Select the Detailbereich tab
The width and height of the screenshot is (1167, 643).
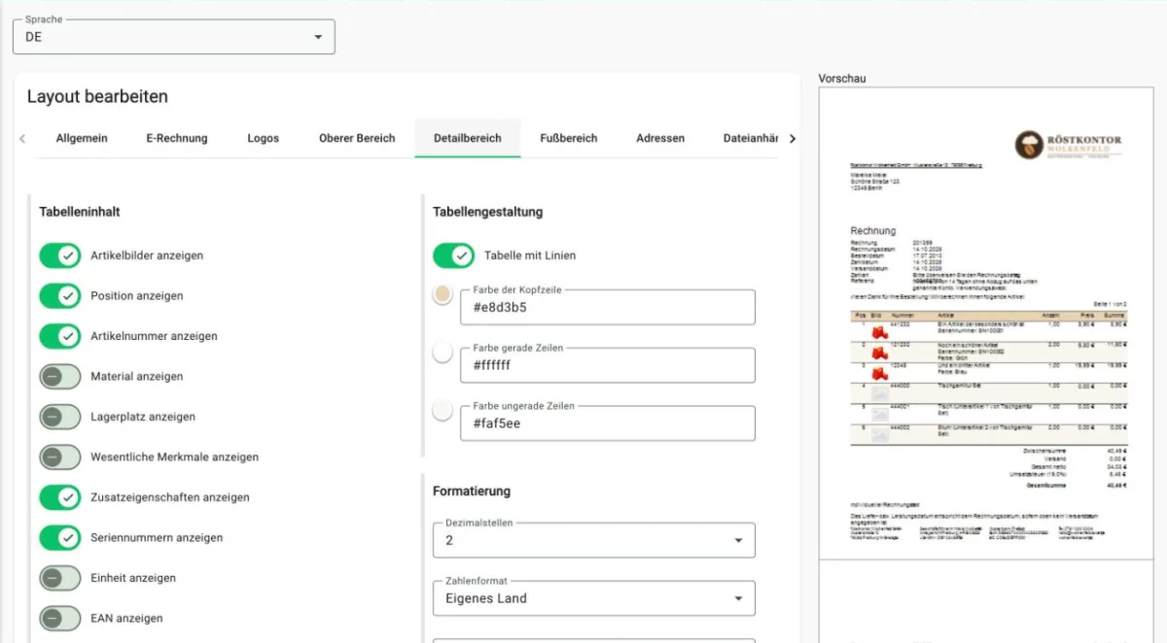pos(468,138)
